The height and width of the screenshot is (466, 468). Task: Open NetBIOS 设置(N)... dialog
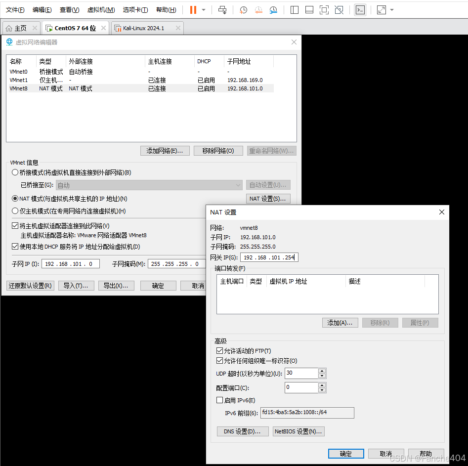(x=298, y=431)
